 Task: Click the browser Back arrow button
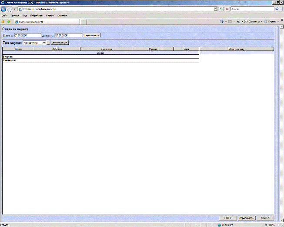(x=4, y=9)
